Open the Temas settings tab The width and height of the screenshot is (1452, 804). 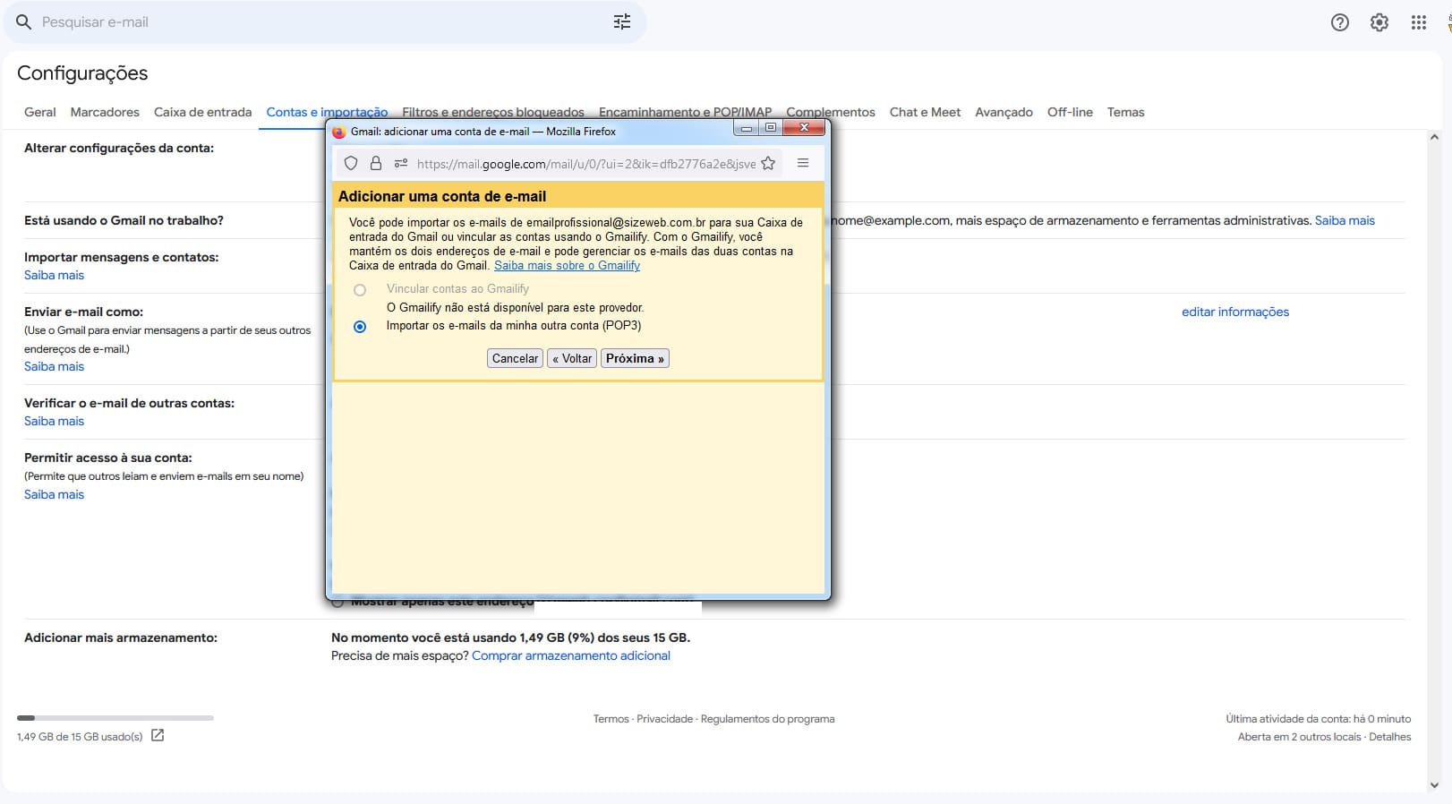click(1125, 113)
